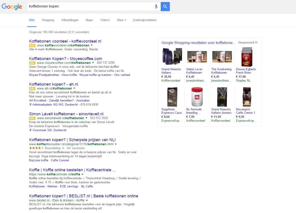Expand the arrow next to koffievoordeel.nl URL
The width and height of the screenshot is (296, 213).
tap(92, 46)
